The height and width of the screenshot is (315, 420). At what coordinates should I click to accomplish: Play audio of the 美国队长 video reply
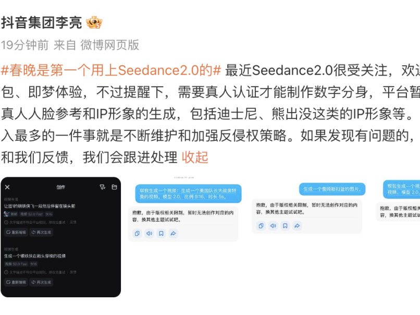149,234
